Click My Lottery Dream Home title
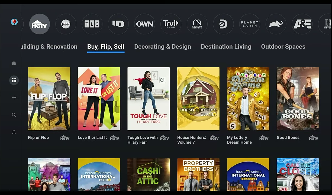The image size is (332, 195). click(x=239, y=140)
